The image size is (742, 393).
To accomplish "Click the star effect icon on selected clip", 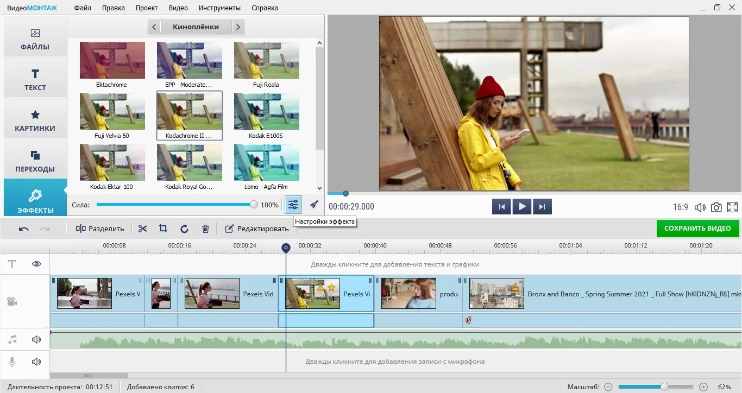I will click(x=331, y=287).
